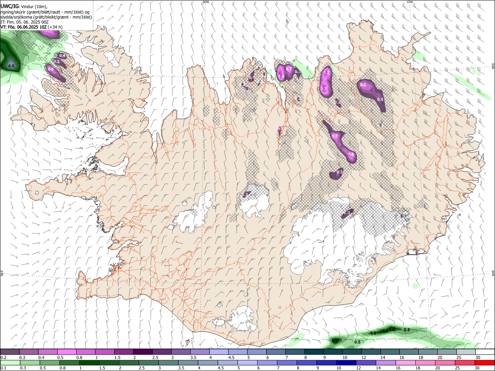Click the 4.5 label on the snow legend
The image size is (495, 371).
(231, 357)
